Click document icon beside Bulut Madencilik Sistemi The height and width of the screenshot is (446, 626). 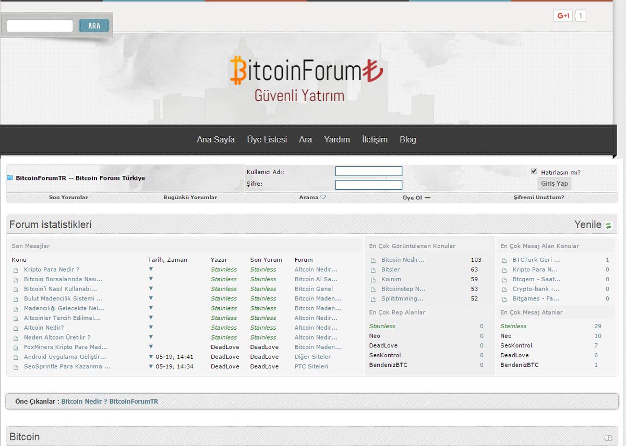click(x=16, y=299)
